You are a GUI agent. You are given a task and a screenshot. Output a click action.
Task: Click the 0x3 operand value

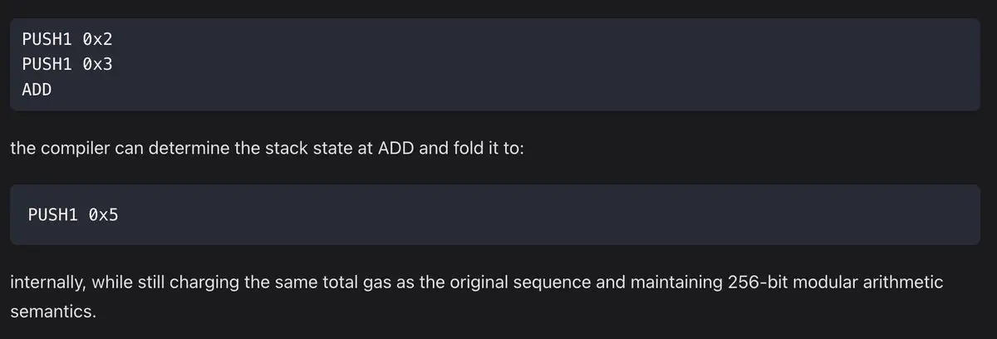point(97,64)
